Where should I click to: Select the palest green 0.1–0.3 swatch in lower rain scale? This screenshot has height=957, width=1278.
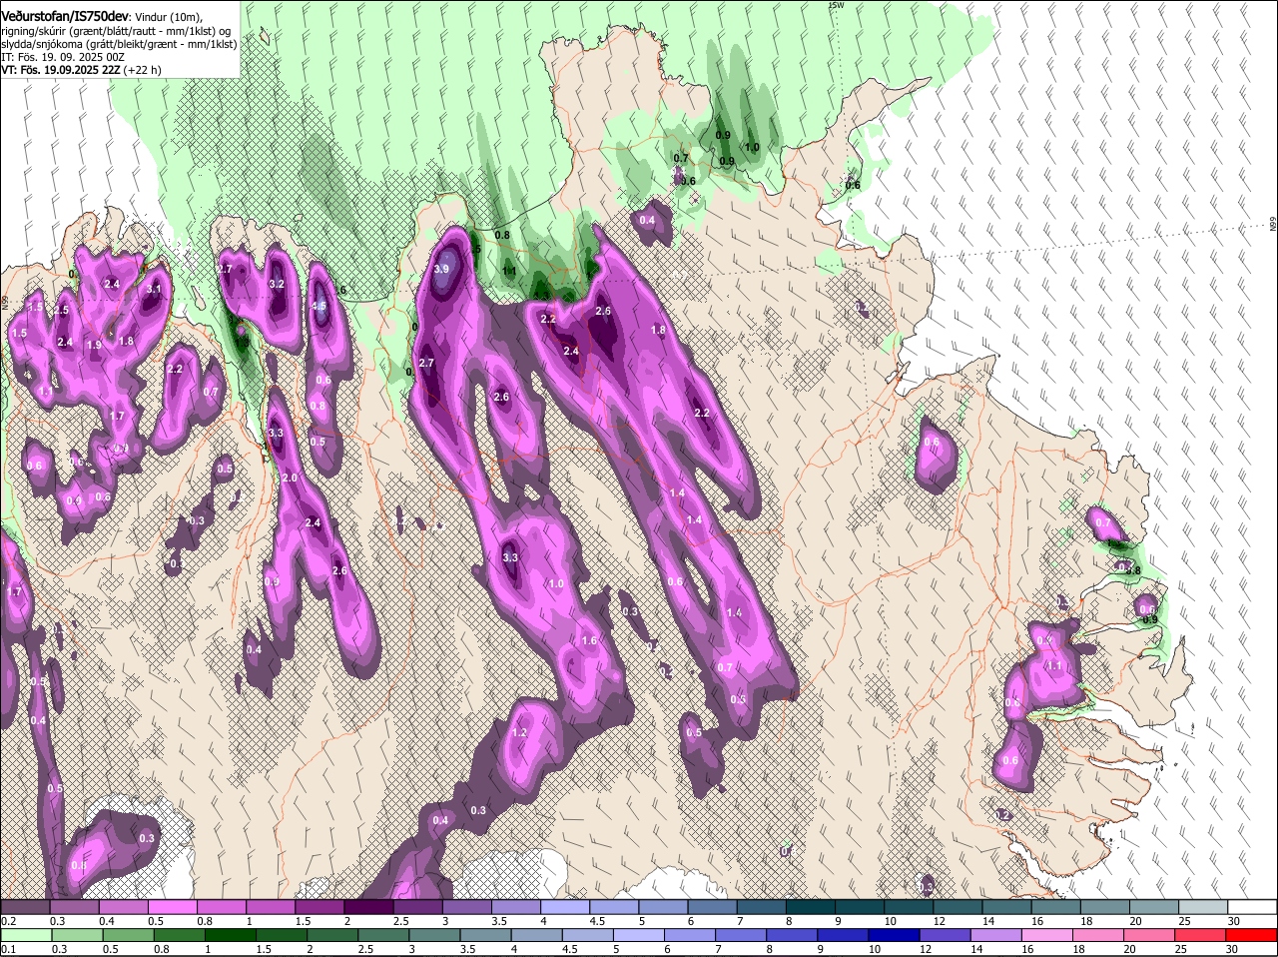coord(26,935)
